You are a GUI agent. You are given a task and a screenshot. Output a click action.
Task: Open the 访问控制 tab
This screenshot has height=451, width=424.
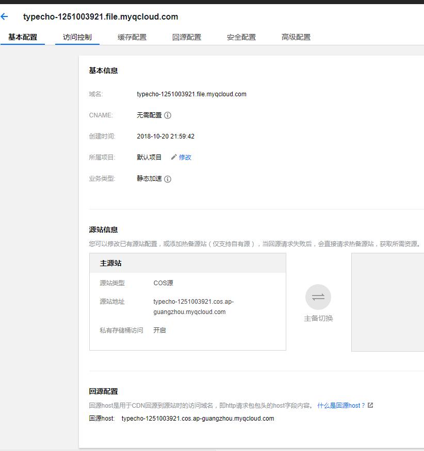77,37
